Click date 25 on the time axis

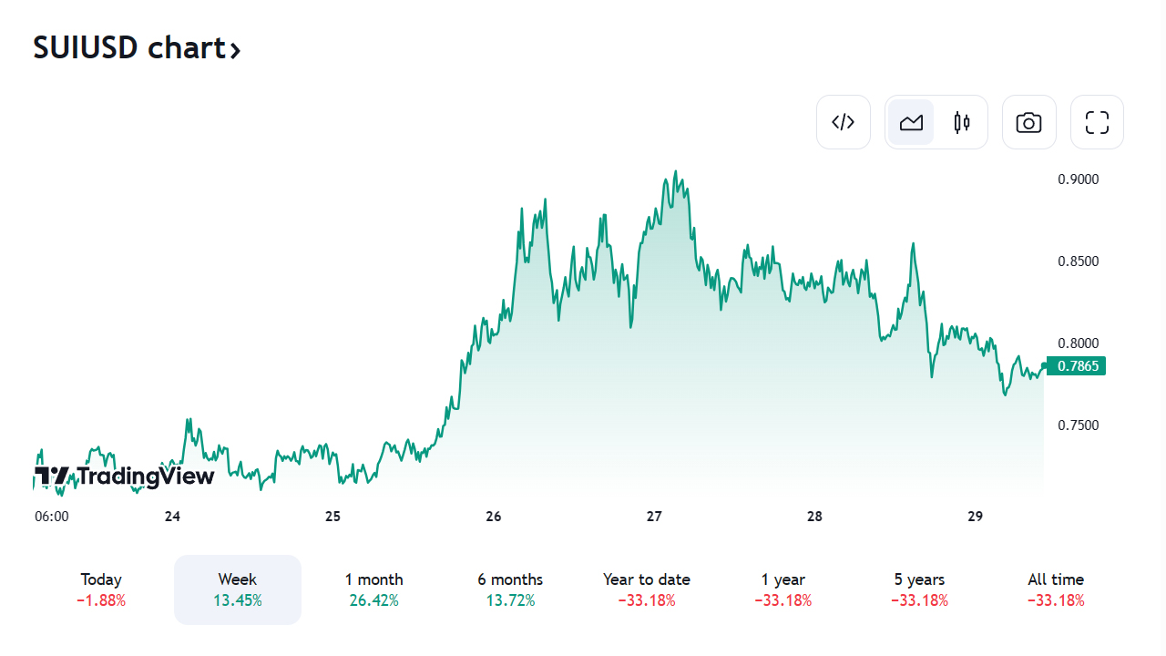332,517
